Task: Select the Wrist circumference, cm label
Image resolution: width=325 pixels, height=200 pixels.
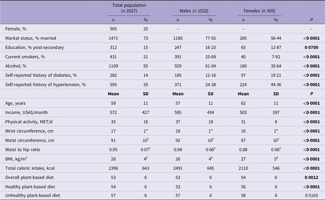Action: [29, 131]
